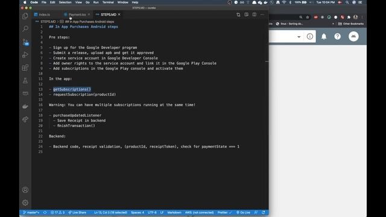Image resolution: width=386 pixels, height=217 pixels.
Task: Click Go Live in status bar
Action: [243, 212]
